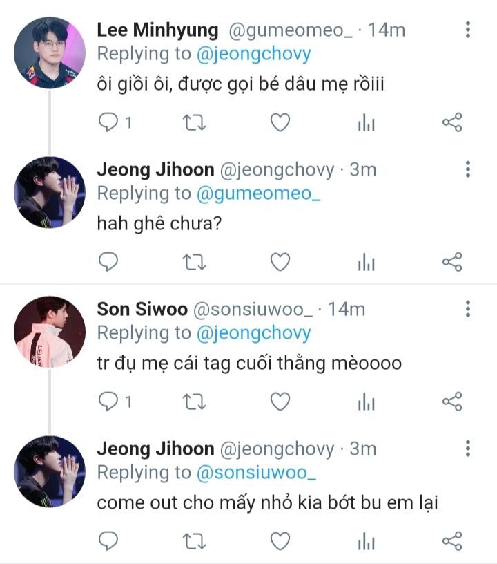Like Son Siwoo's reply tweet
Image resolution: width=497 pixels, height=564 pixels.
click(x=279, y=402)
